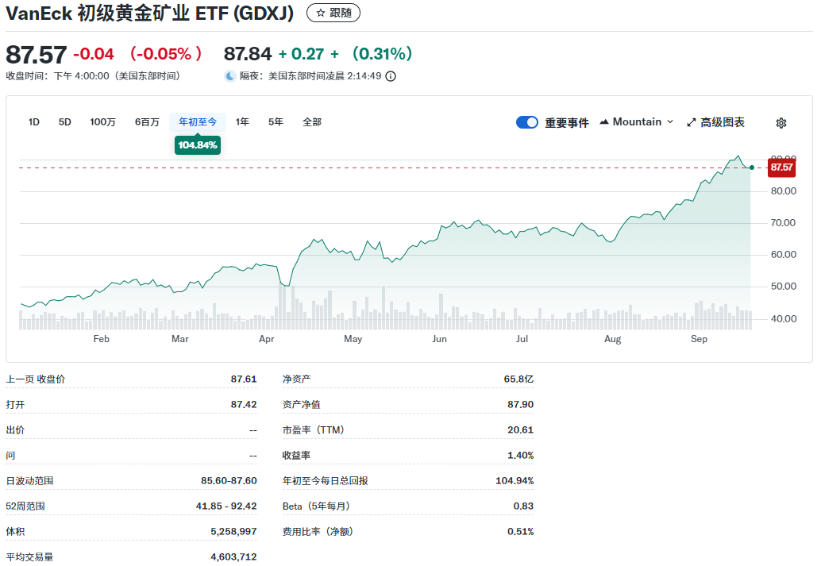
Task: Click the green end-point dot on chart line
Action: tap(752, 167)
